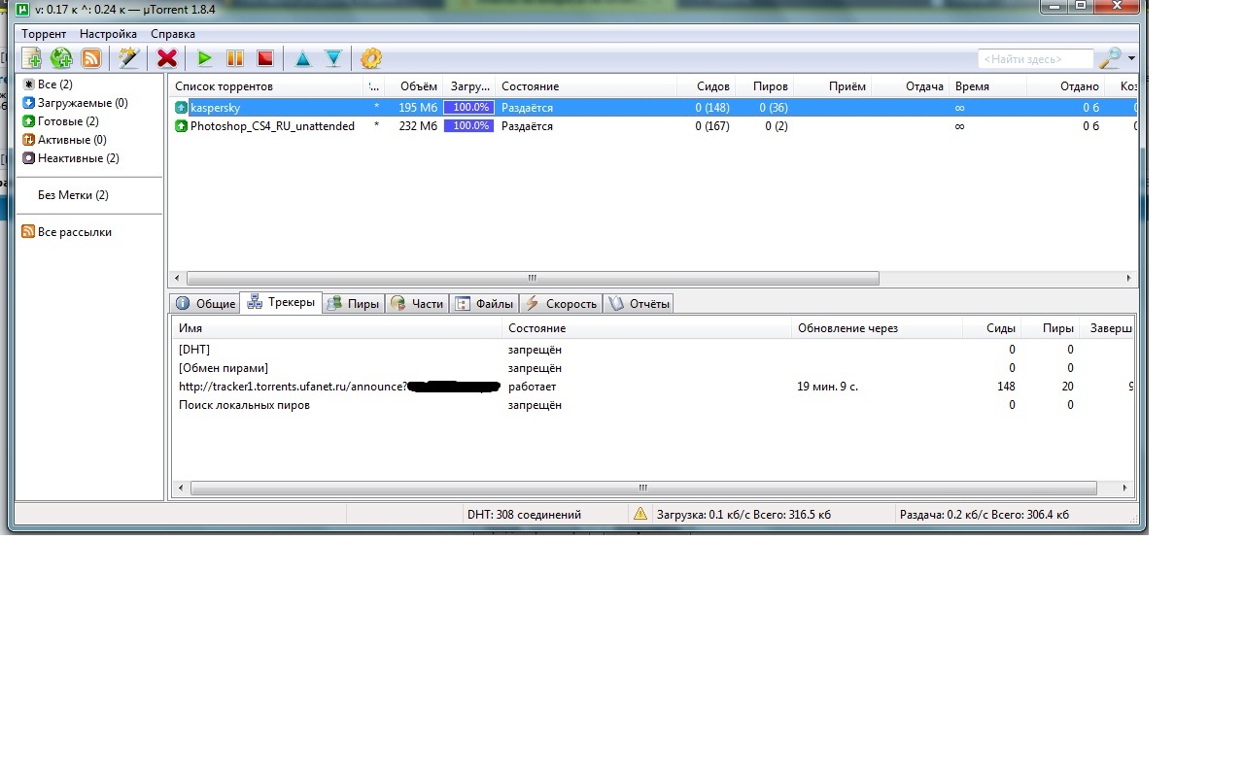Click the µTorrent title bar app icon
This screenshot has width=1244, height=777.
pyautogui.click(x=23, y=9)
